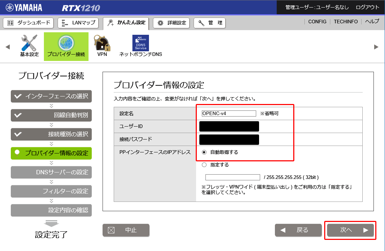The image size is (385, 251).
Task: Click the CONFIG link
Action: point(317,22)
